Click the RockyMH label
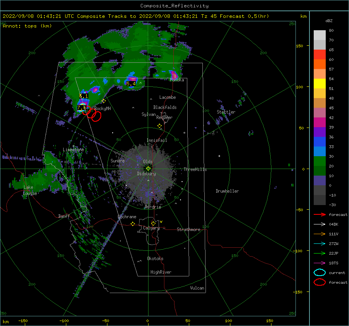 pos(102,109)
